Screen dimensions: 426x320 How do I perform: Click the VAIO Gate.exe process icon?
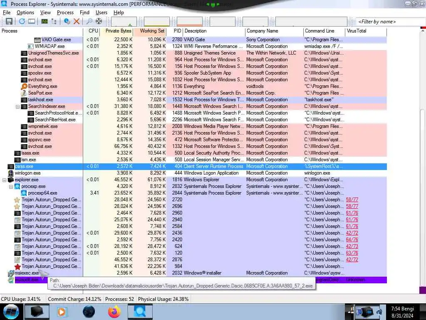tap(37, 40)
